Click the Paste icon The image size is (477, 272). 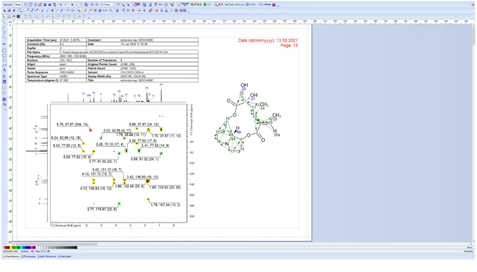86,4
